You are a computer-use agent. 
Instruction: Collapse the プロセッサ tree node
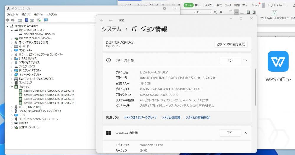tap(12, 87)
